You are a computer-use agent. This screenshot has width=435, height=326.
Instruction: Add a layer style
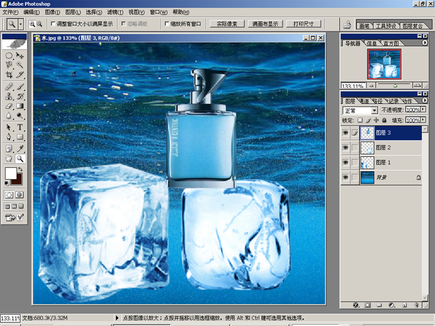(x=356, y=305)
